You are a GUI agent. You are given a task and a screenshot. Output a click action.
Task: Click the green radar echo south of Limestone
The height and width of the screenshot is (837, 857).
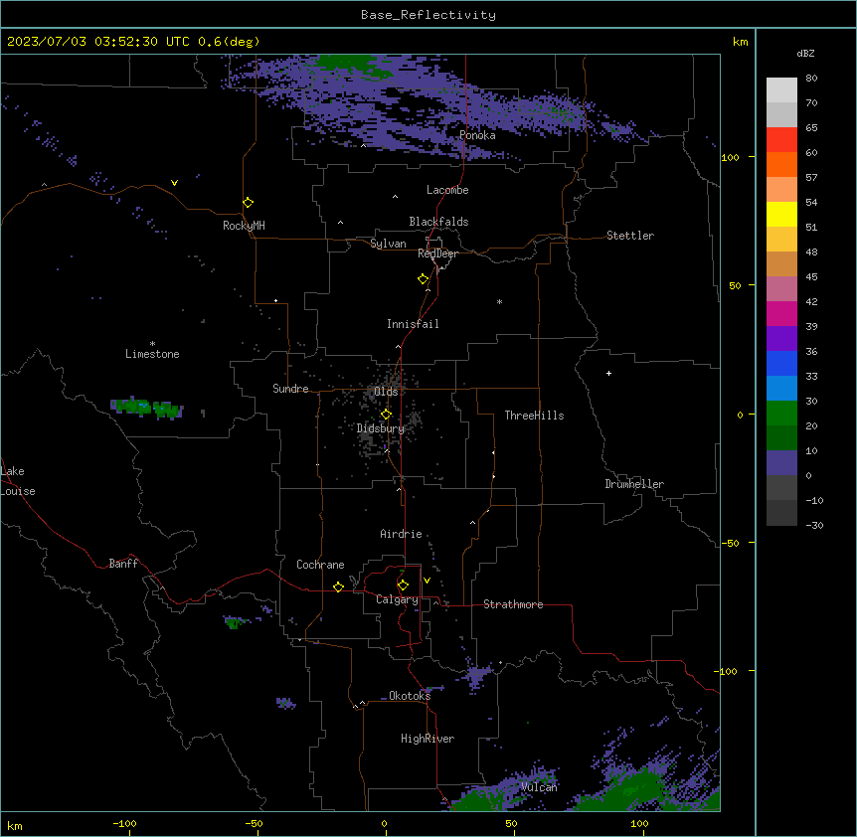coord(146,408)
